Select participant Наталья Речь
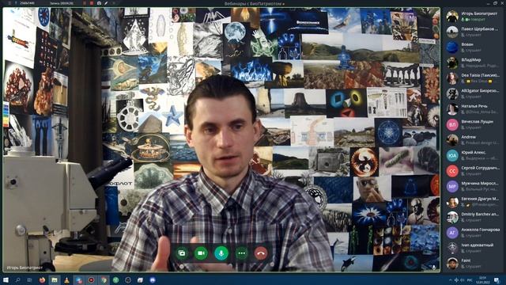506x285 pixels. click(x=473, y=109)
